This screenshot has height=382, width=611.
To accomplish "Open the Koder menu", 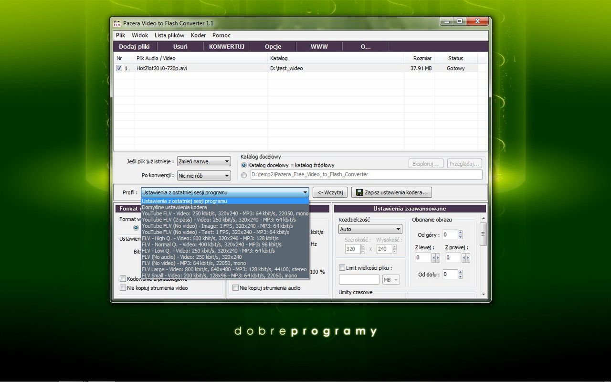I will click(198, 35).
